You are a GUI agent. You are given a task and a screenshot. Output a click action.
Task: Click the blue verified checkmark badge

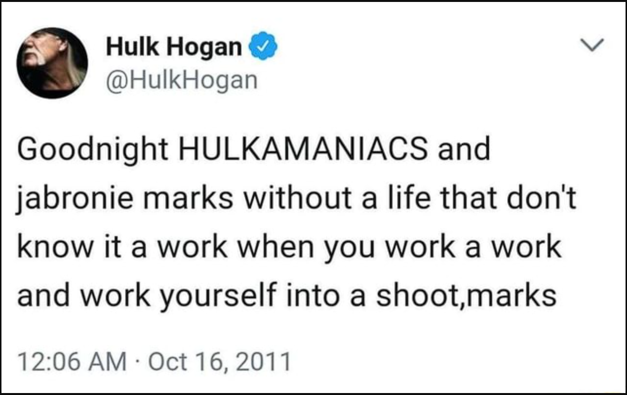click(263, 48)
